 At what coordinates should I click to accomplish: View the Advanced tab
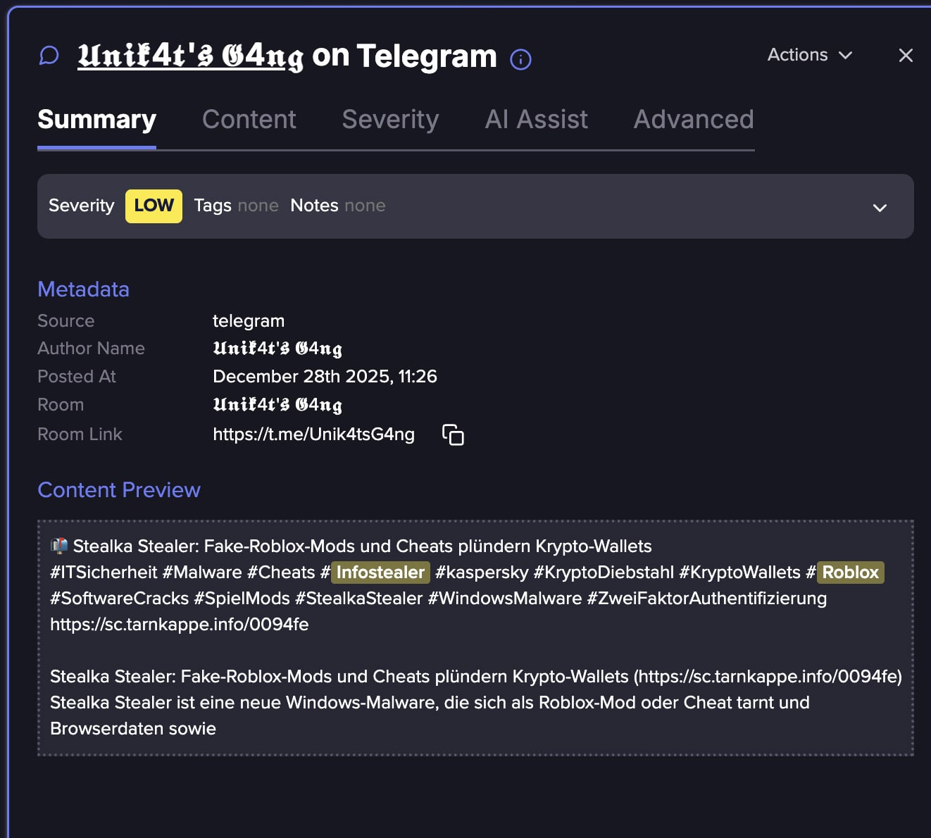(693, 120)
